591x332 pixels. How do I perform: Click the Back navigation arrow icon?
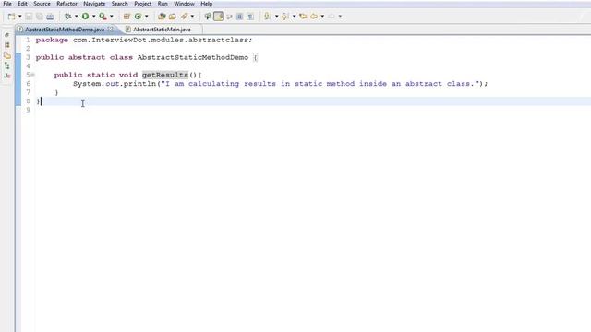point(314,17)
